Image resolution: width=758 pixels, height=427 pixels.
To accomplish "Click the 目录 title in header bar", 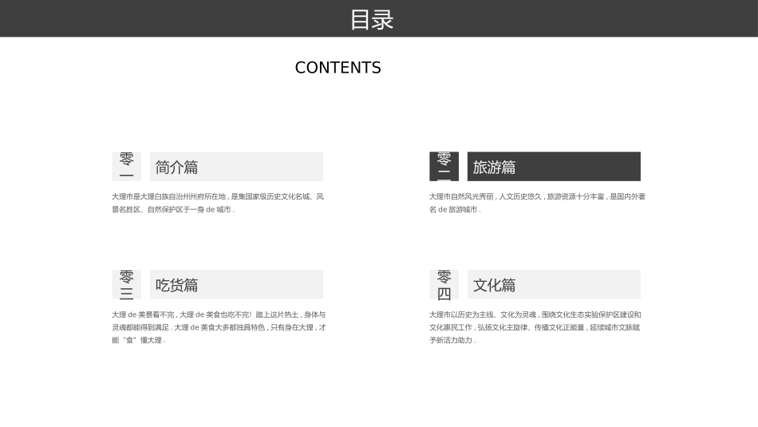I will (x=372, y=20).
